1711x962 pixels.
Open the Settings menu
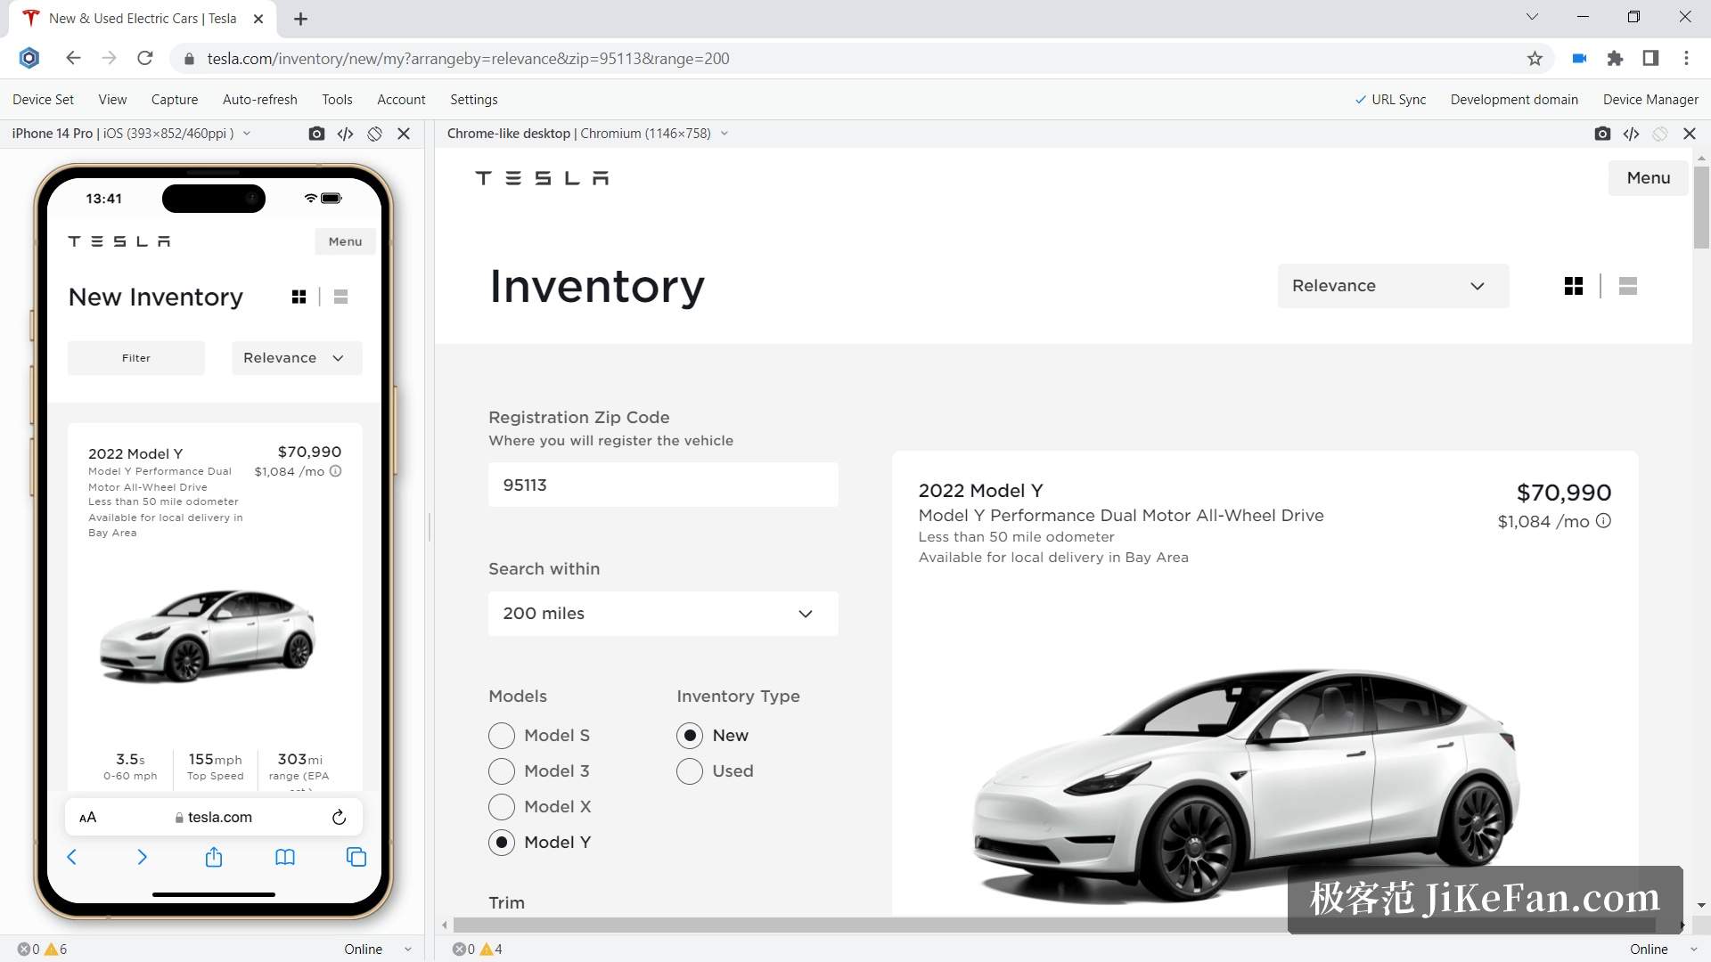[x=474, y=100]
